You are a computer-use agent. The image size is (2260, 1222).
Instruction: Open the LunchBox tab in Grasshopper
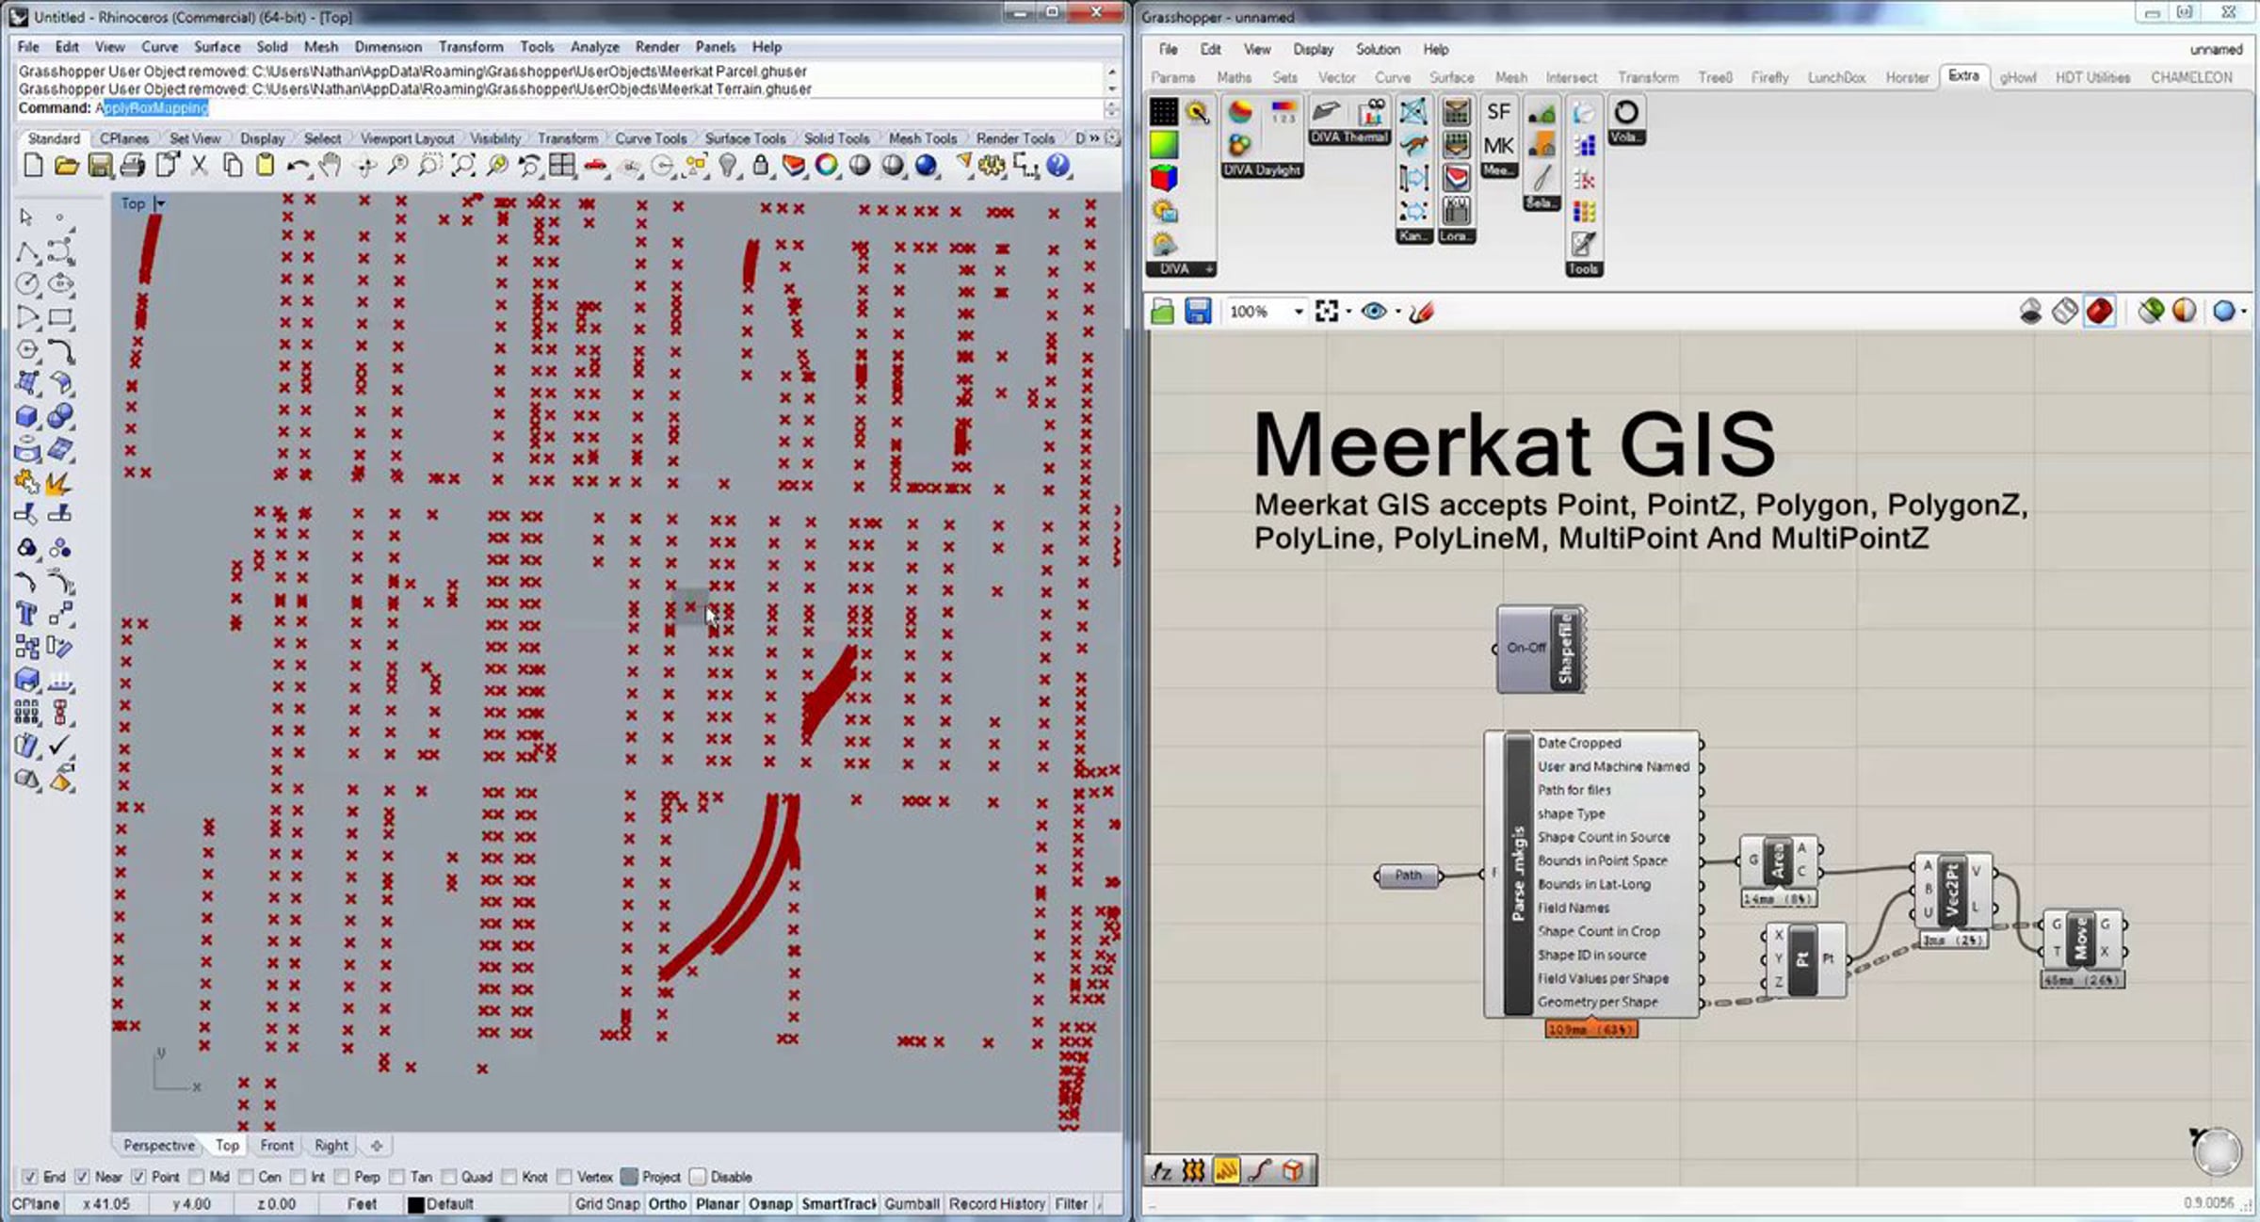[x=1836, y=77]
